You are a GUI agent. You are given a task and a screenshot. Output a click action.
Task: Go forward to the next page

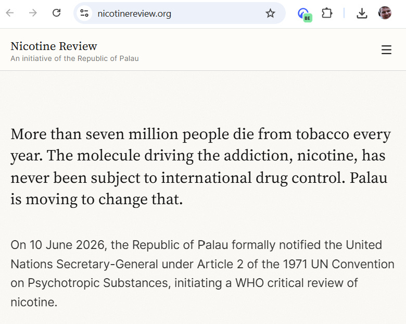(33, 13)
